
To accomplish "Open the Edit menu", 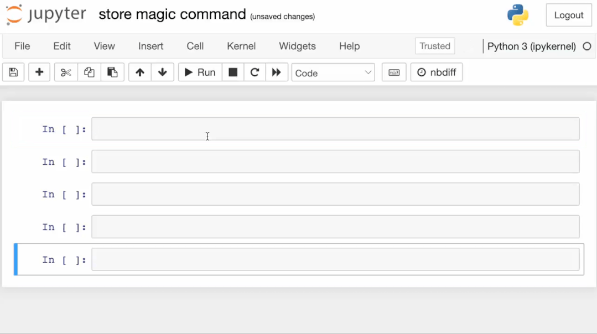I will click(61, 46).
